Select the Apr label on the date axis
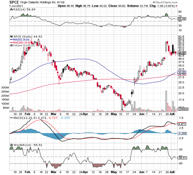 coord(85,113)
